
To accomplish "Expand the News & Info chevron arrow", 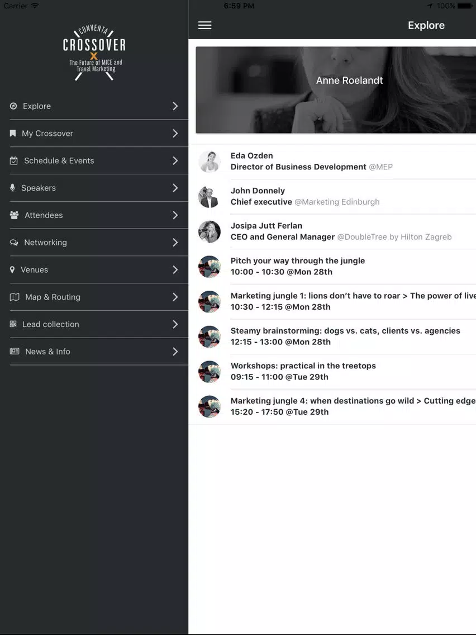I will tap(175, 352).
